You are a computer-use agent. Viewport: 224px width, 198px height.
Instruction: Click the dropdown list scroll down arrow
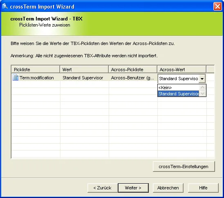click(202, 94)
